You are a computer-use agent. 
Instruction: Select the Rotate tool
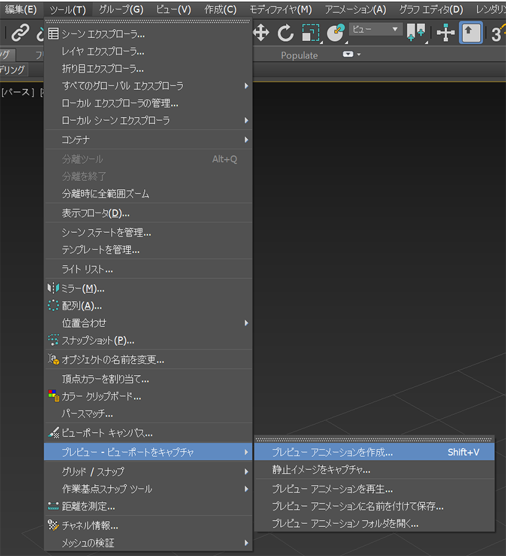pos(285,32)
